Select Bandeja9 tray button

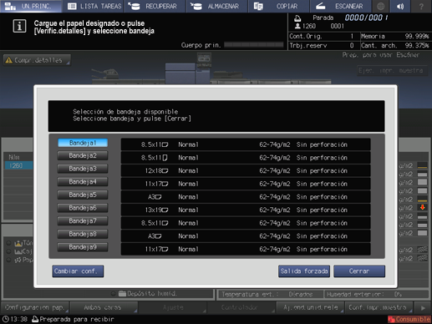83,247
